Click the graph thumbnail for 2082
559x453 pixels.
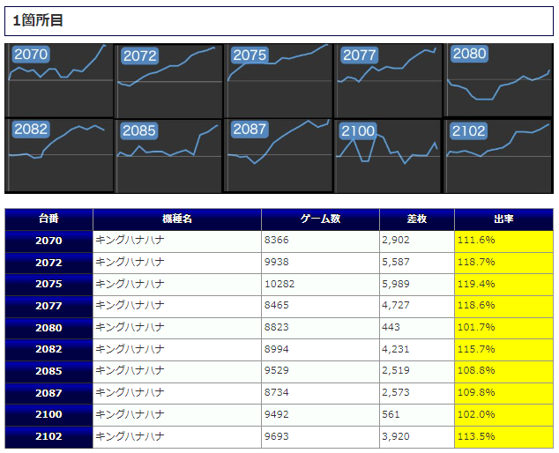pos(59,156)
